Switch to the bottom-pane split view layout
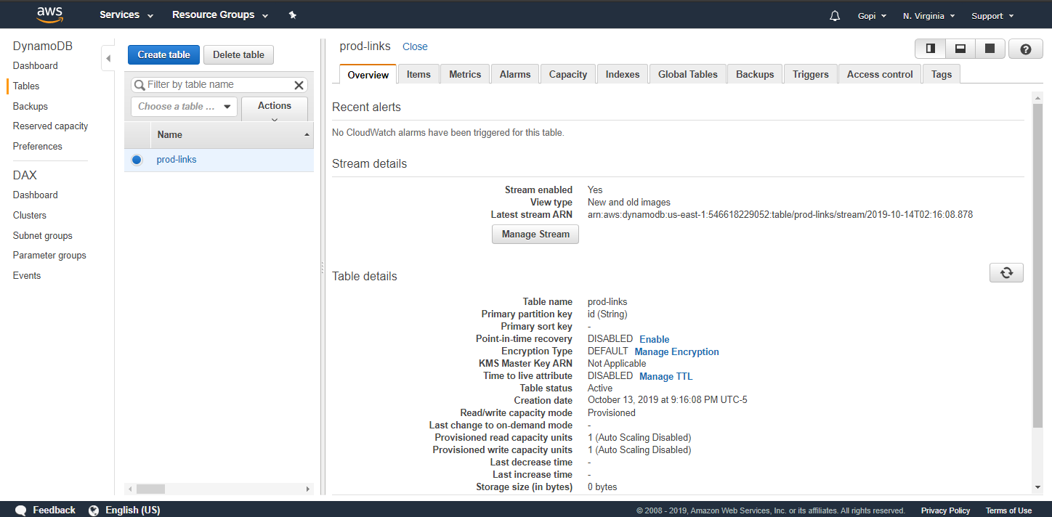Image resolution: width=1052 pixels, height=517 pixels. tap(960, 49)
